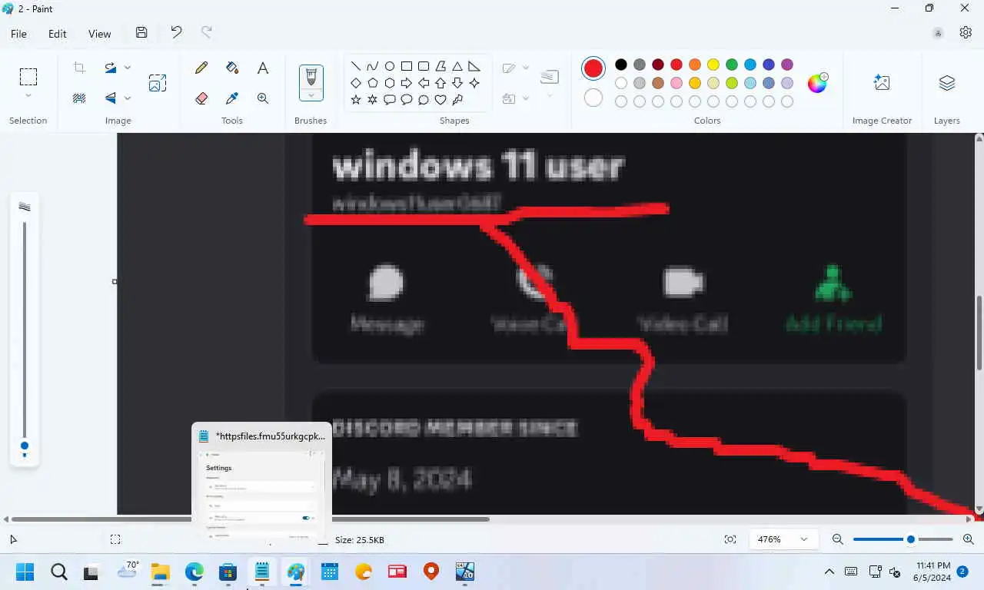Toggle the Layers panel

946,82
